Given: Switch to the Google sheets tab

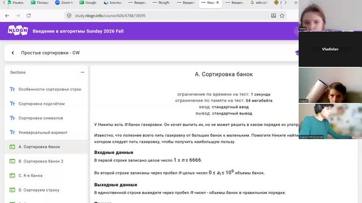Looking at the screenshot, I should pyautogui.click(x=88, y=3).
